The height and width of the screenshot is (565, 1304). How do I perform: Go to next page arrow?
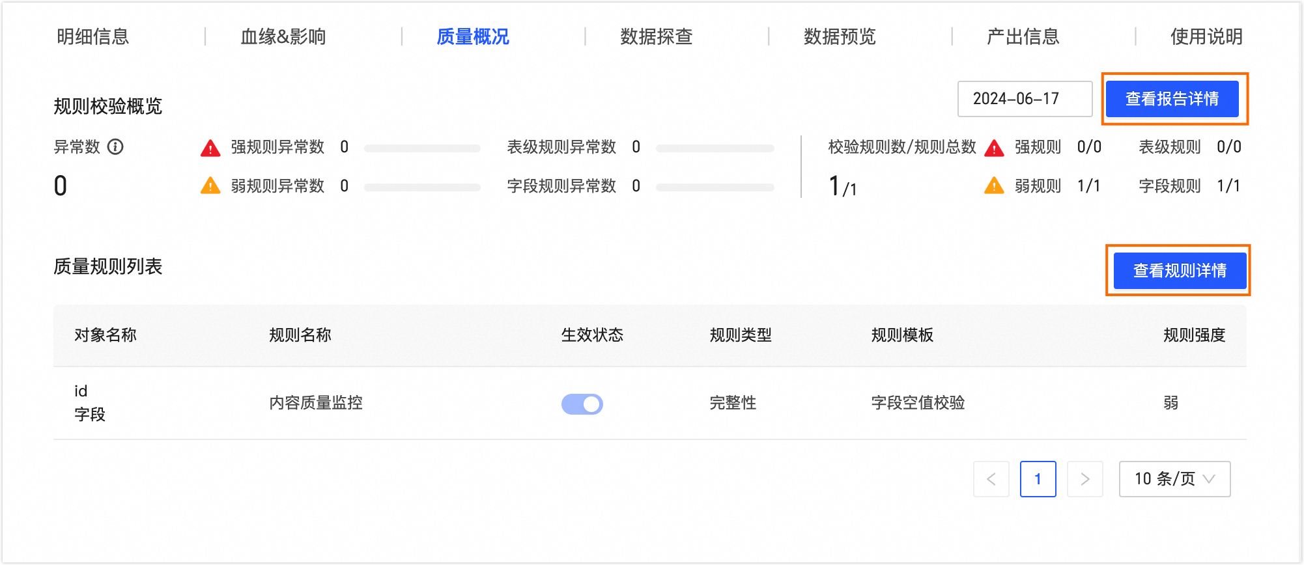click(1085, 479)
